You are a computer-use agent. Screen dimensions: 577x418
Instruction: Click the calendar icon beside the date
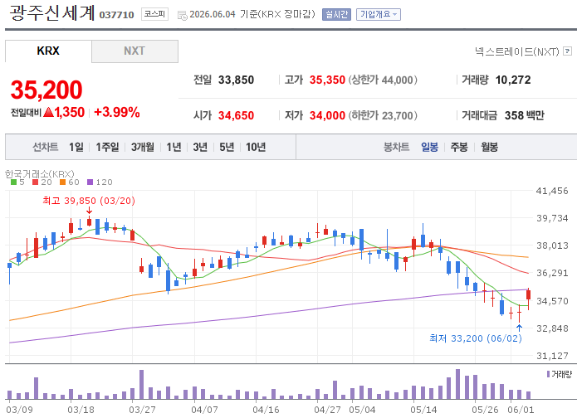(x=182, y=15)
